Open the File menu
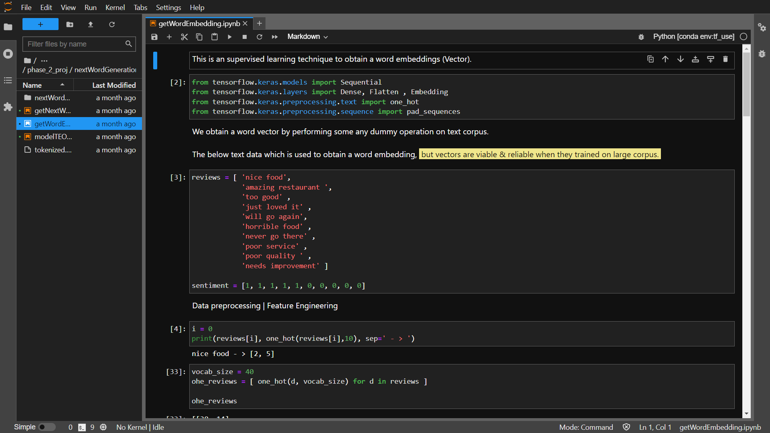 [26, 7]
